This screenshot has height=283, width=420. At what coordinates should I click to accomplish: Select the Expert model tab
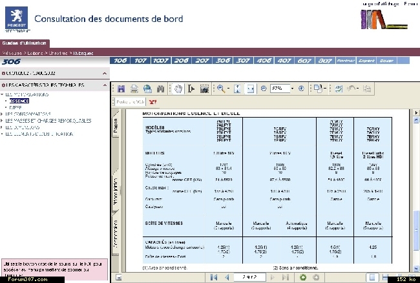coord(366,61)
